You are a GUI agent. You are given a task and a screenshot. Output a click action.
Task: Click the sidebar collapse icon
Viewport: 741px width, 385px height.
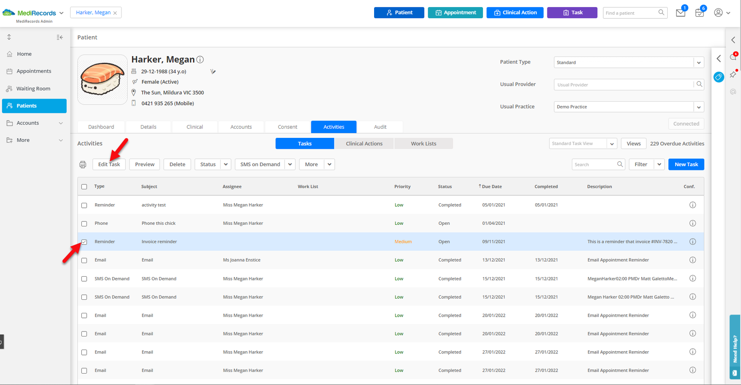pyautogui.click(x=60, y=38)
